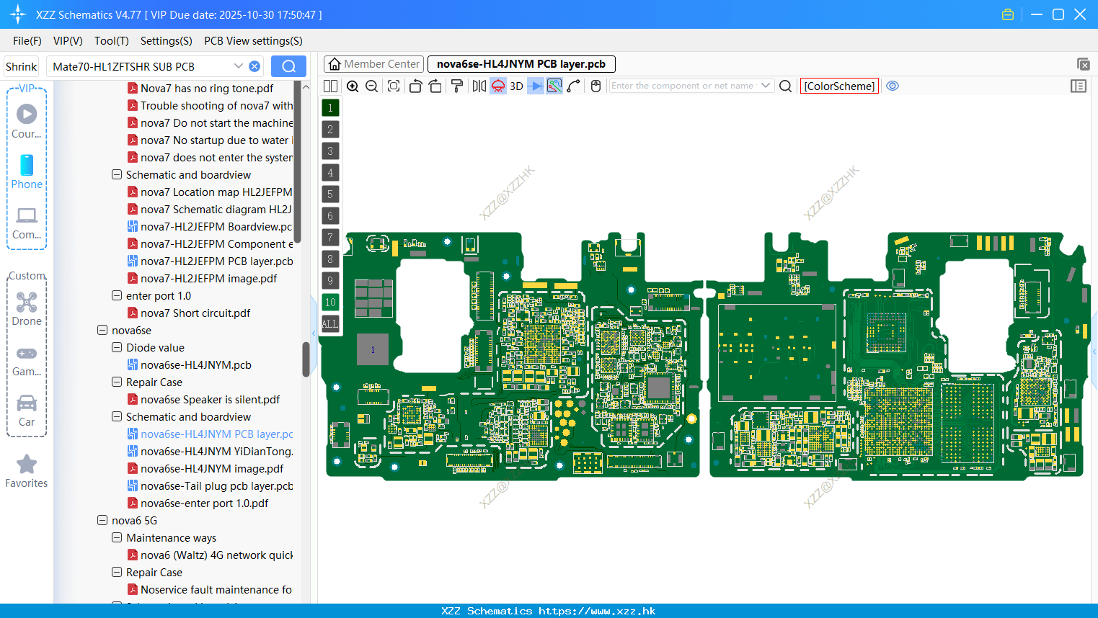The image size is (1098, 618).
Task: Open the Car category
Action: (x=27, y=411)
